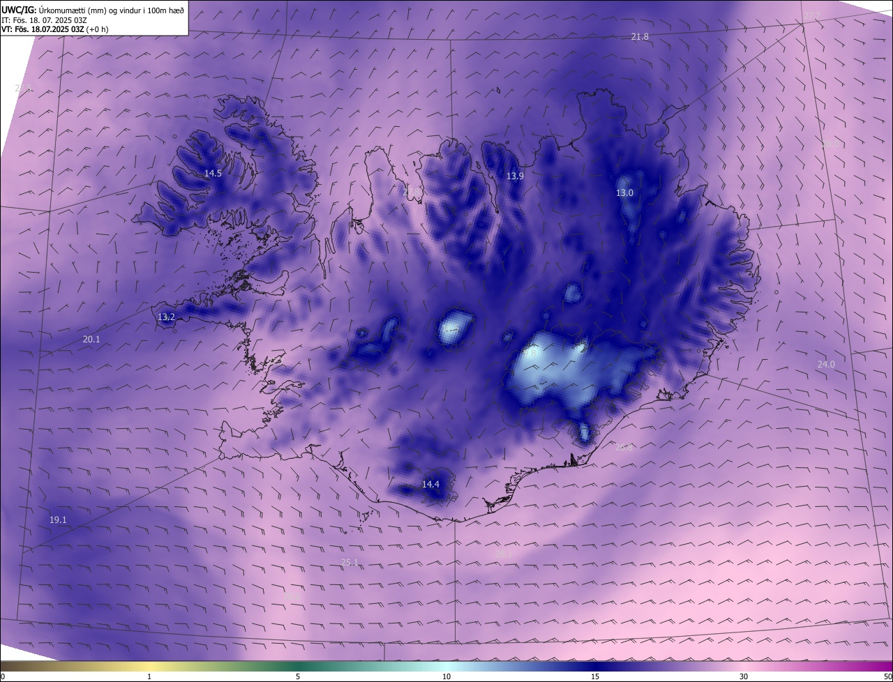Click the chart title 'Úrkomumætti (mm) og vindur í 100m hæð'

click(112, 10)
